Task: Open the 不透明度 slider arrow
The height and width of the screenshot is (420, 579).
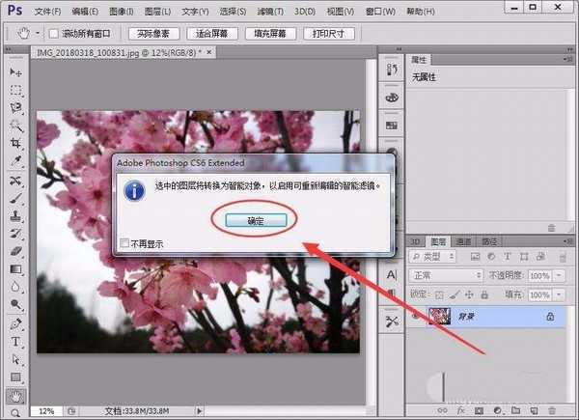Action: point(559,275)
